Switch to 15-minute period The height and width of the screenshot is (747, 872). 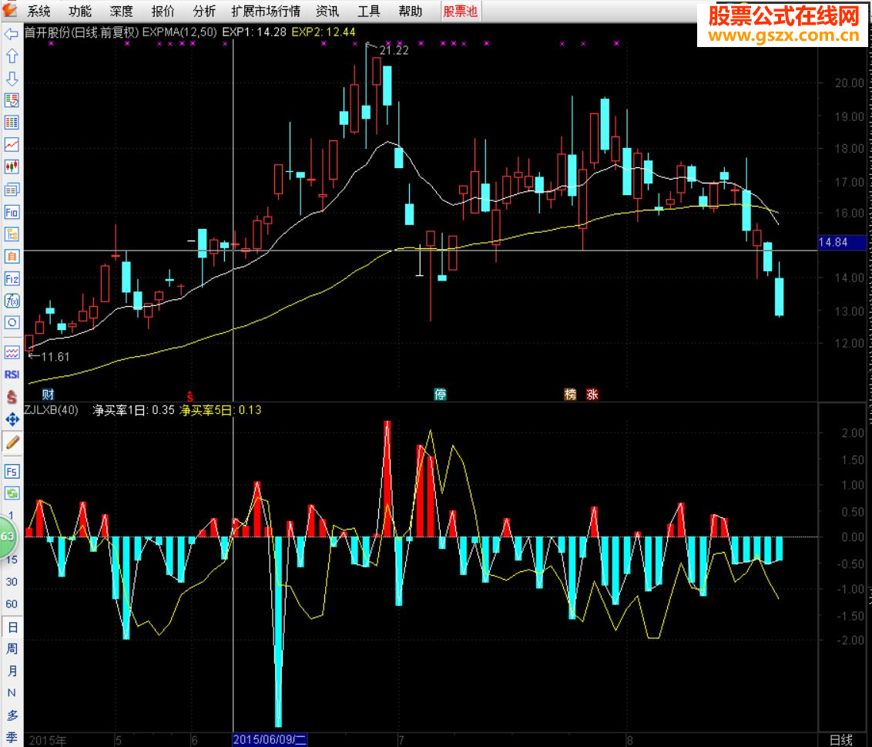12,560
